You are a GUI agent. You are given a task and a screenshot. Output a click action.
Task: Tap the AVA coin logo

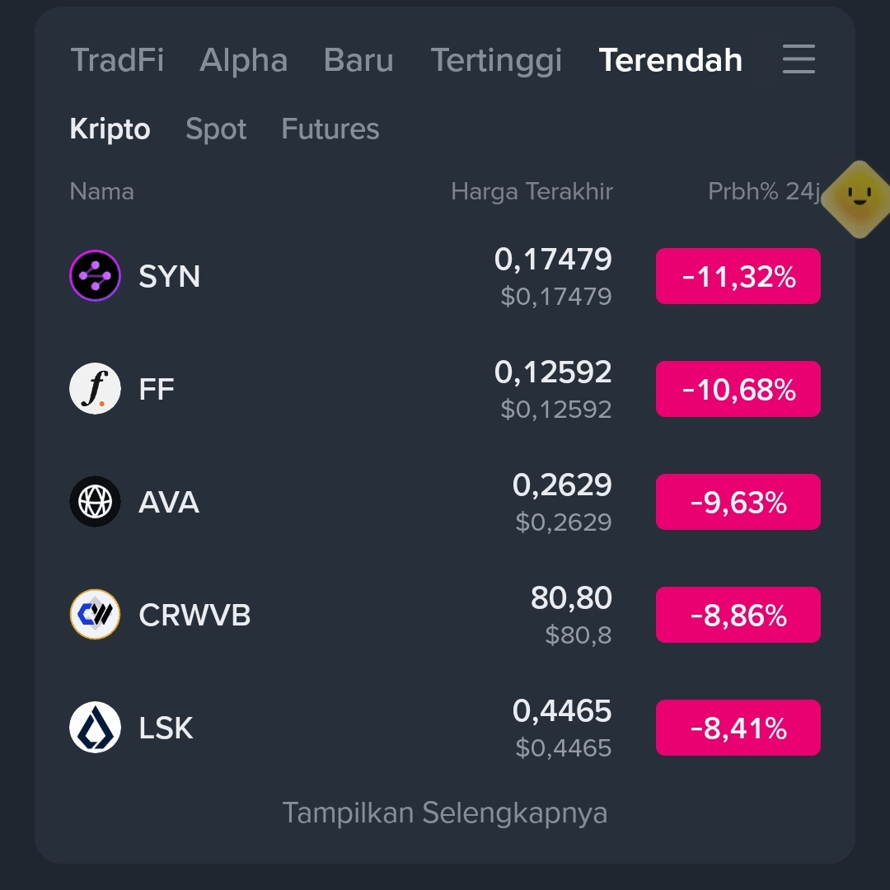coord(95,501)
